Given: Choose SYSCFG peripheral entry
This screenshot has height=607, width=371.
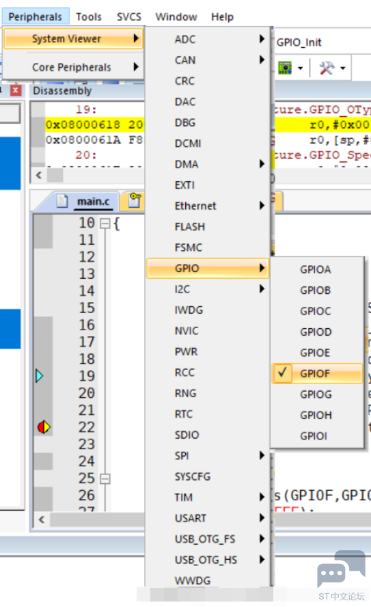Looking at the screenshot, I should point(208,476).
